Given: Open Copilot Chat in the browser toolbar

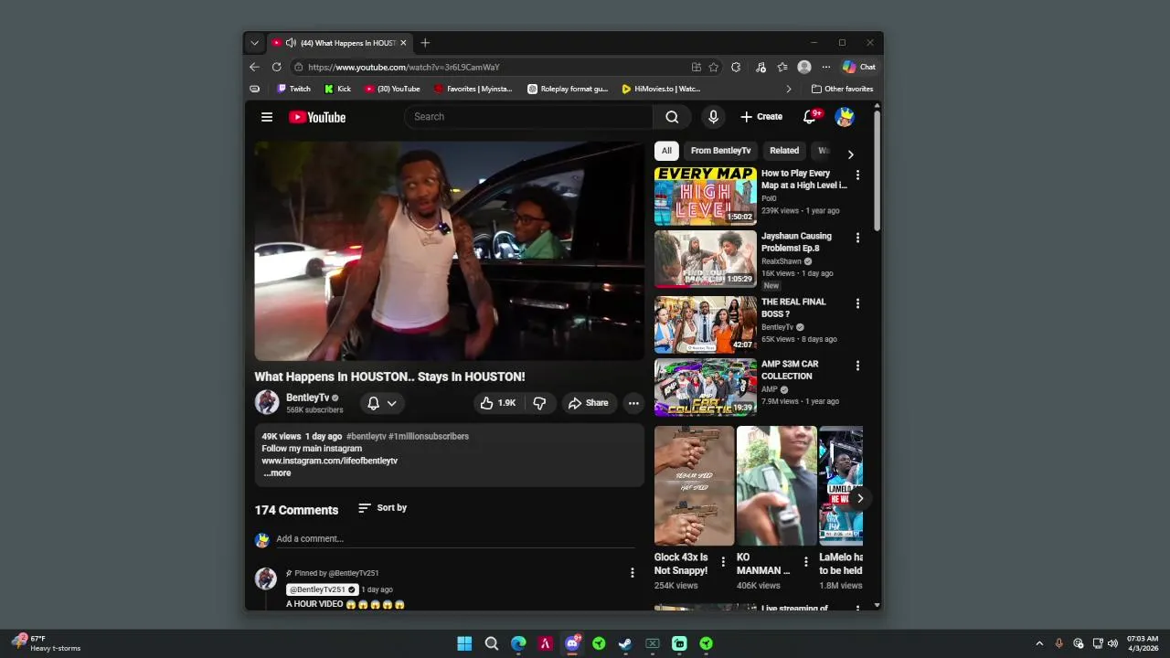Looking at the screenshot, I should [x=859, y=67].
